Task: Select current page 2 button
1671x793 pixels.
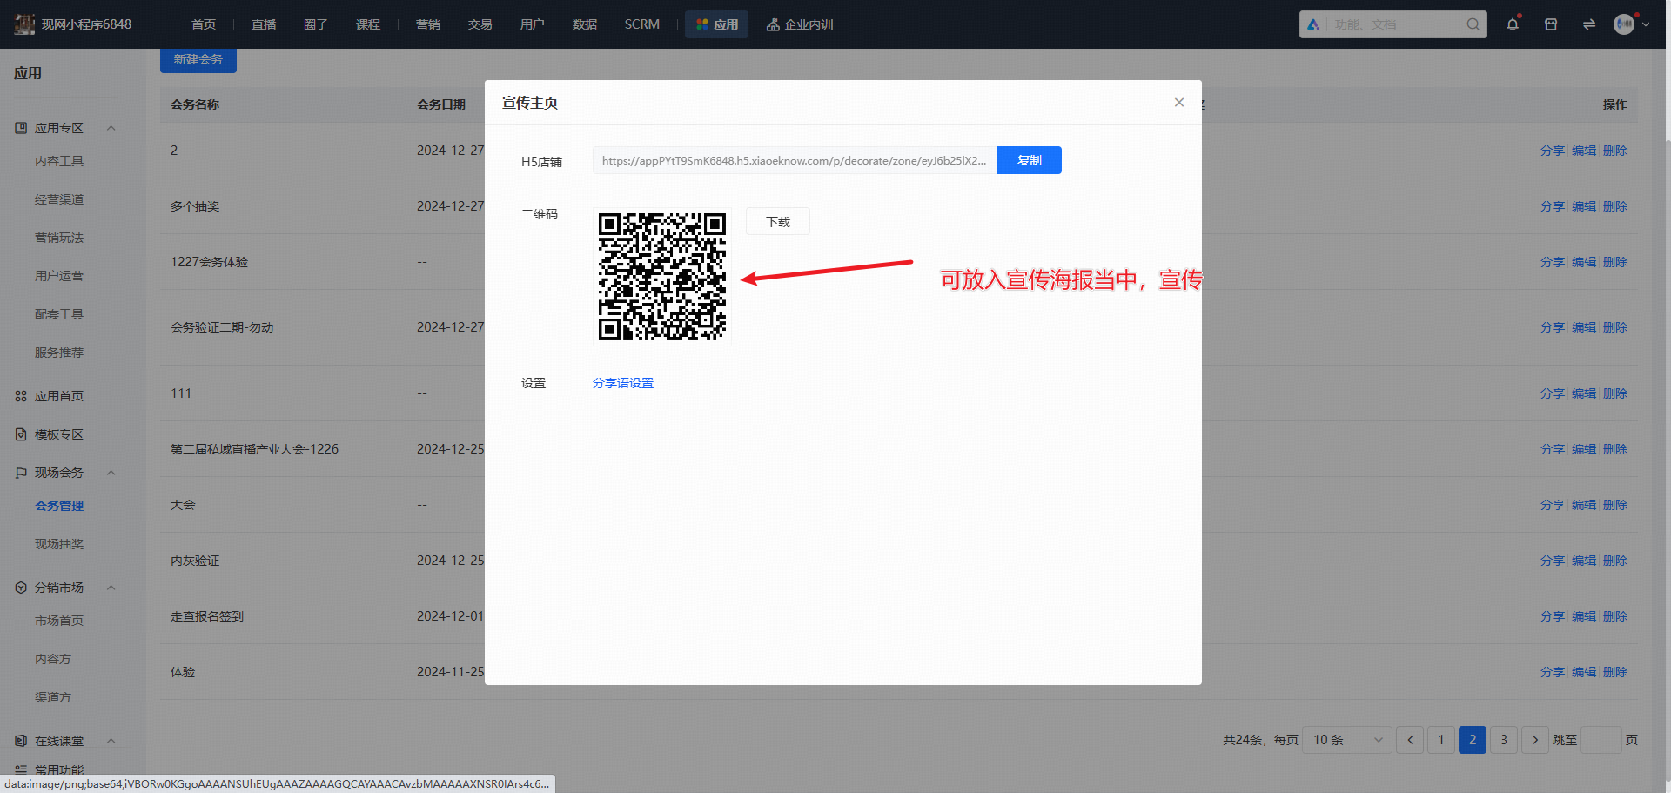Action: [1473, 740]
